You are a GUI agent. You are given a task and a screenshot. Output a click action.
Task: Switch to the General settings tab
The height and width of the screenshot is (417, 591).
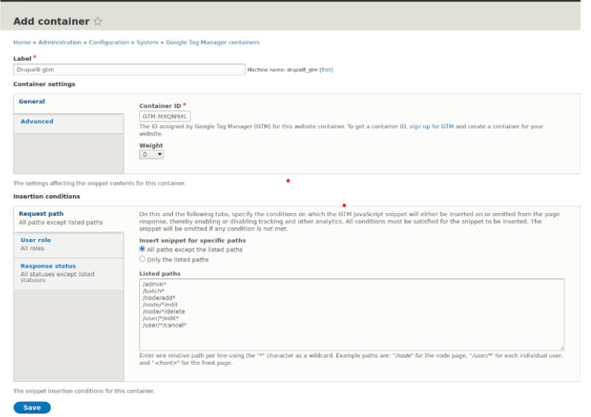[x=32, y=102]
